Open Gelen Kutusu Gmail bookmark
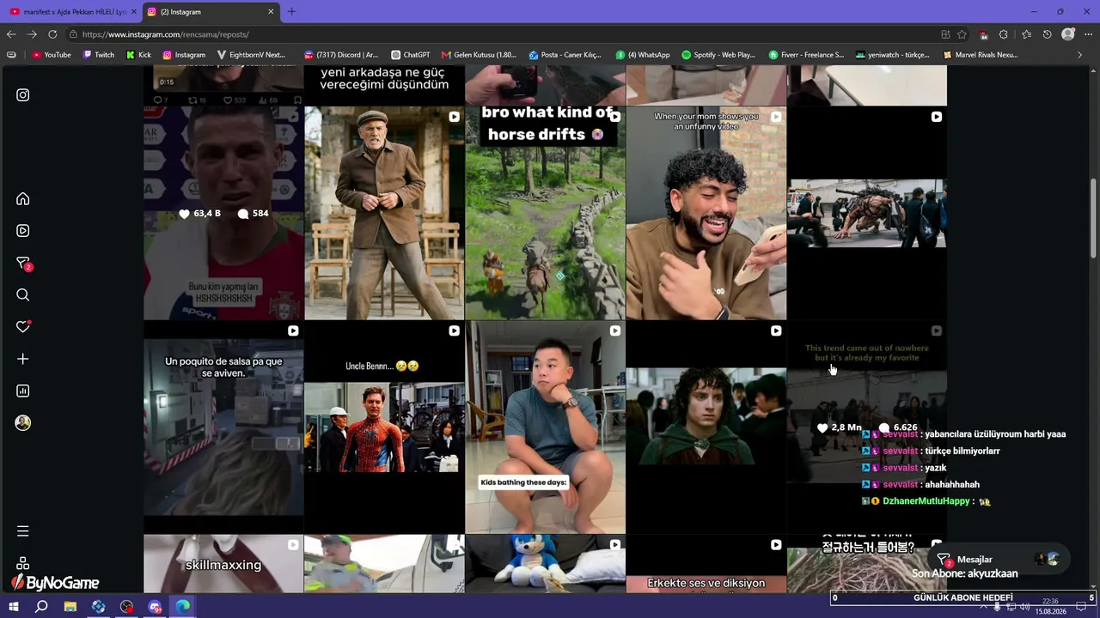Viewport: 1100px width, 618px height. pos(480,55)
